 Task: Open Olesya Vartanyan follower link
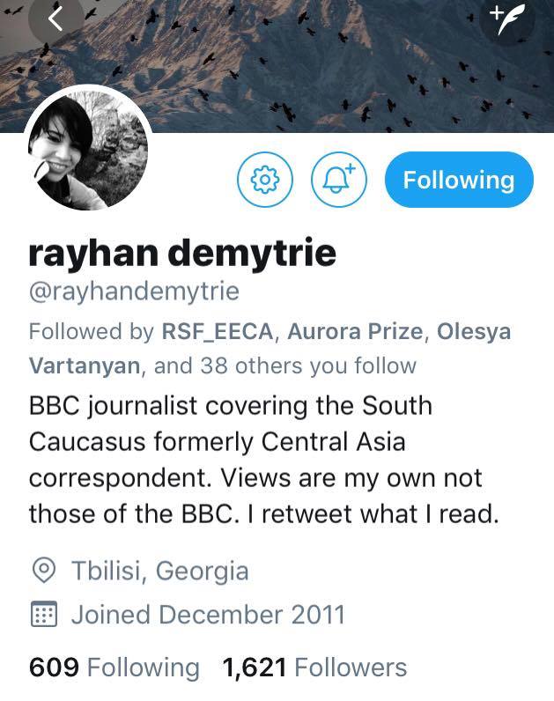tap(270, 349)
